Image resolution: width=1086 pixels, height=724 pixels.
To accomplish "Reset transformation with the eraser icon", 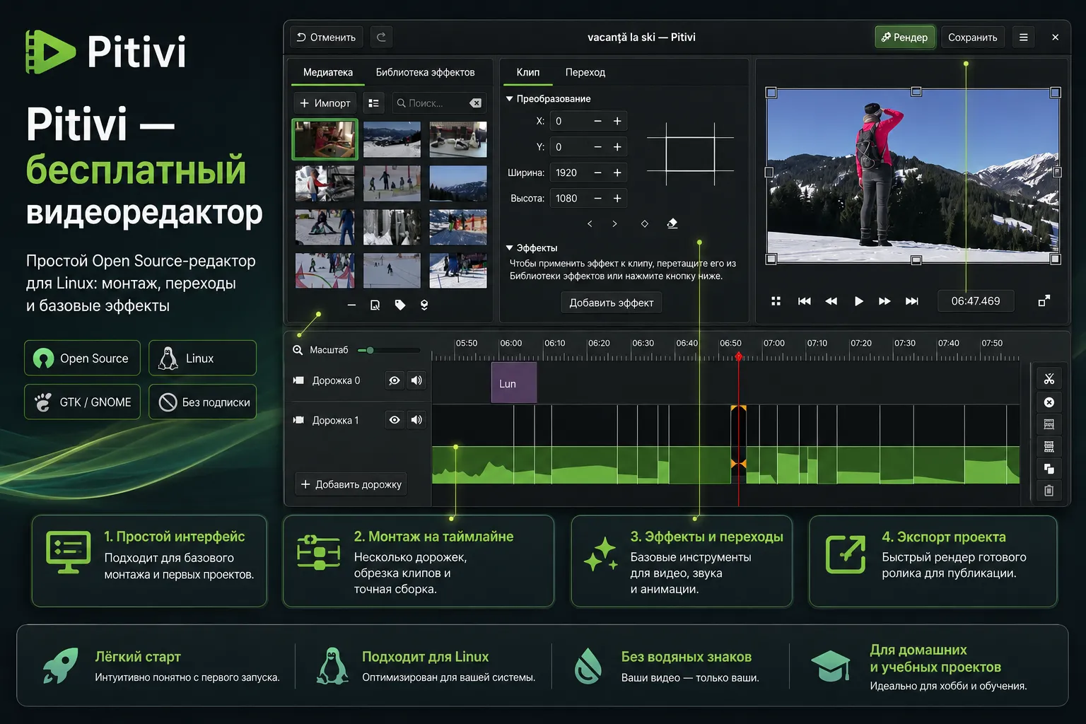I will (672, 223).
